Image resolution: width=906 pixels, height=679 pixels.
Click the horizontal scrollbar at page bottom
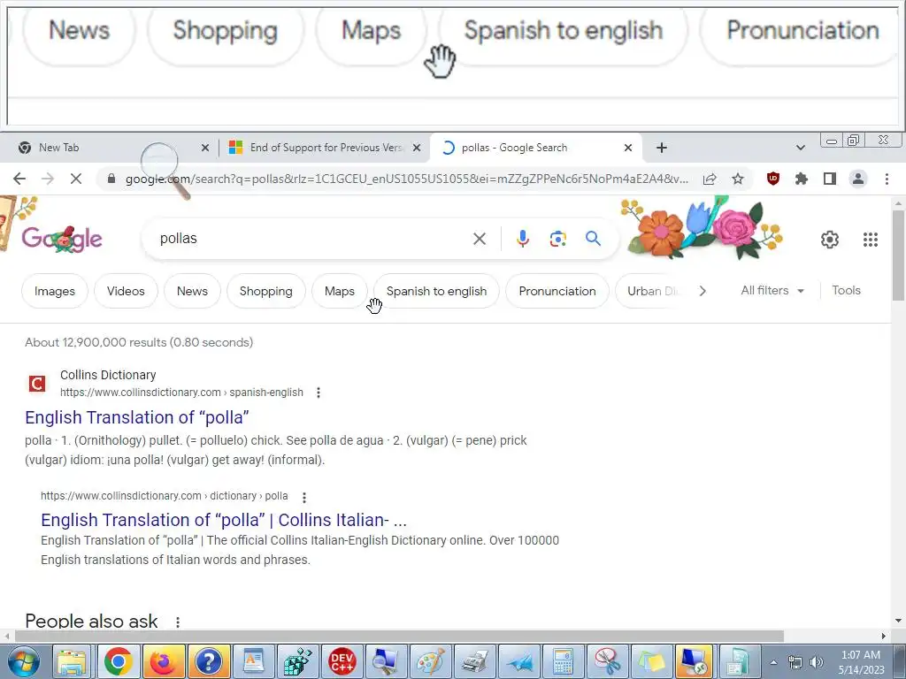[399, 636]
